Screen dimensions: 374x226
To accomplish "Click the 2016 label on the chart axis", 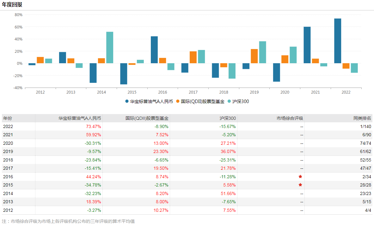I will (x=162, y=92).
